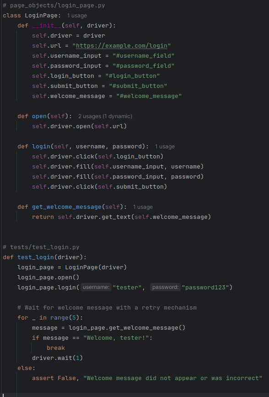269x397 pixels.
Task: Click the '1 usage' hint beside LoginPage
Action: coord(77,16)
